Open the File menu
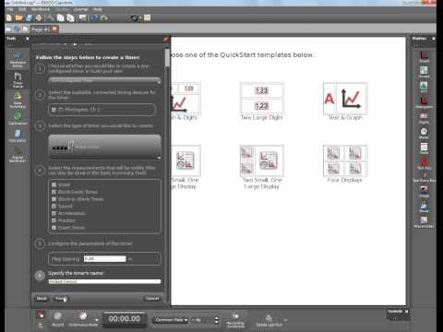This screenshot has width=443, height=332. 10,9
